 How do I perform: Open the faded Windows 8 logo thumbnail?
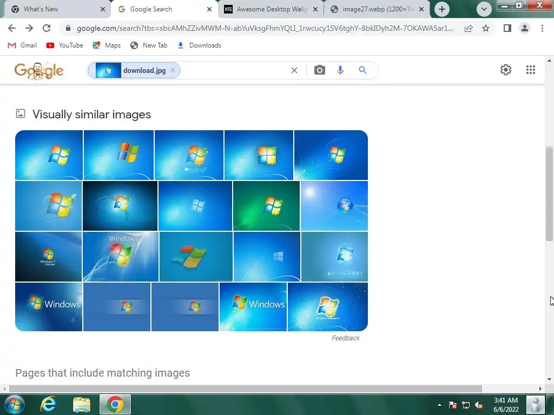tap(267, 257)
